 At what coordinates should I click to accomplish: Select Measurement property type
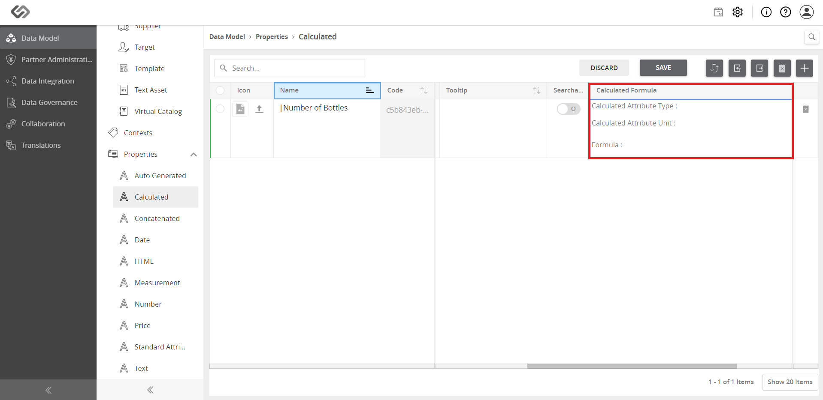point(156,283)
